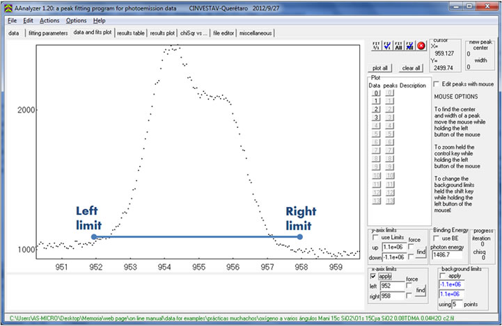This screenshot has height=326, width=502.
Task: Click the plot all button
Action: [381, 68]
